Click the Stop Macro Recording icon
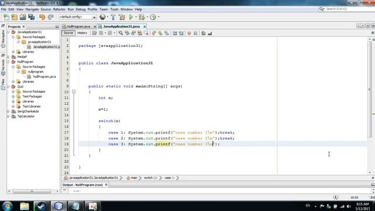Screen dimensions: 375x211 pyautogui.click(x=195, y=33)
